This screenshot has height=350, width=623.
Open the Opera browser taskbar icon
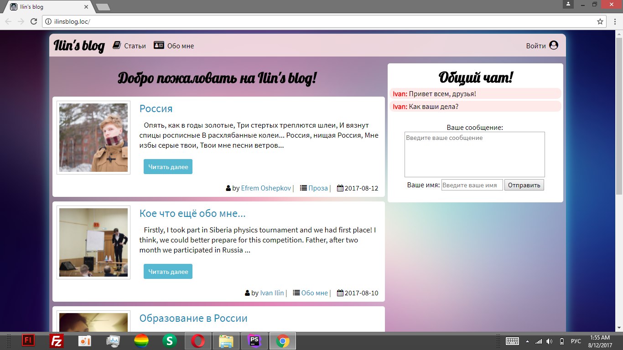point(198,341)
